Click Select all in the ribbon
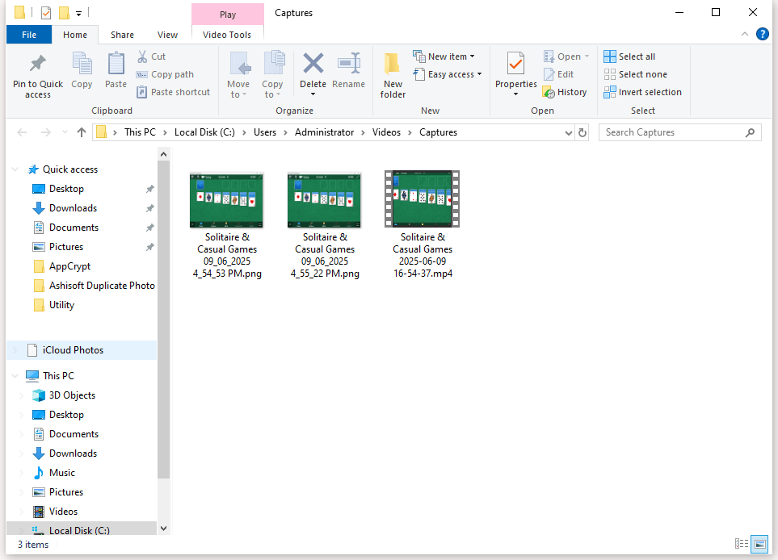Screen dimensions: 778x560 (x=629, y=56)
